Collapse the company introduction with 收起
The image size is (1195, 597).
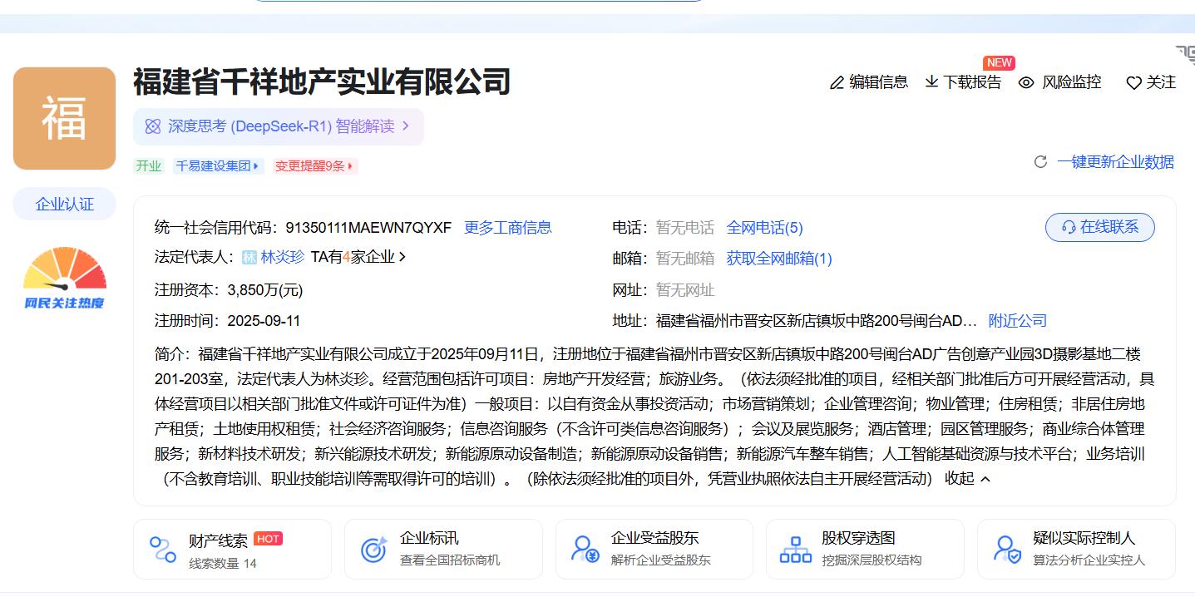pyautogui.click(x=968, y=479)
